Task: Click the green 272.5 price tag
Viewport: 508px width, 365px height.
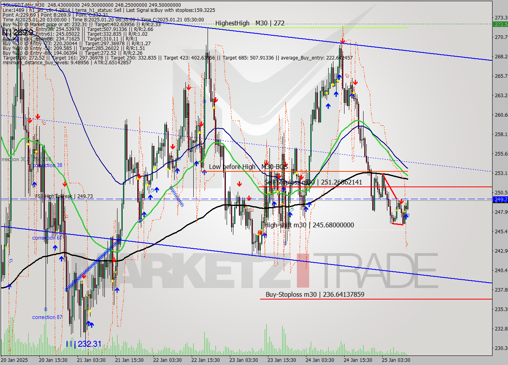Action: (500, 24)
